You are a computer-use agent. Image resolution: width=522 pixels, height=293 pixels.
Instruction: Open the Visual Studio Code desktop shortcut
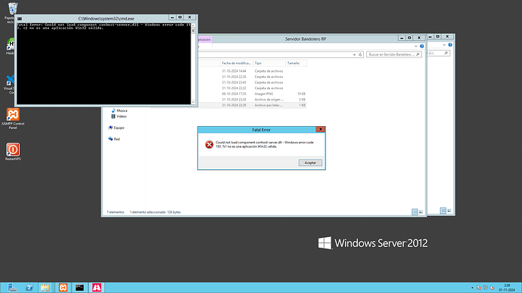click(10, 85)
